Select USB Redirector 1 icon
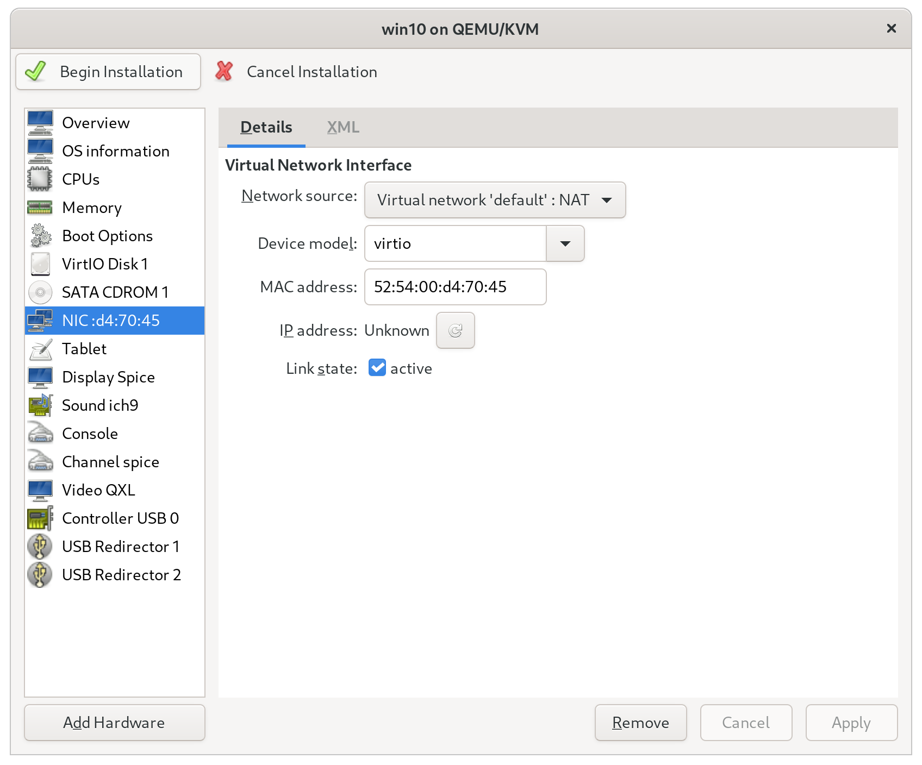The height and width of the screenshot is (765, 922). (40, 547)
